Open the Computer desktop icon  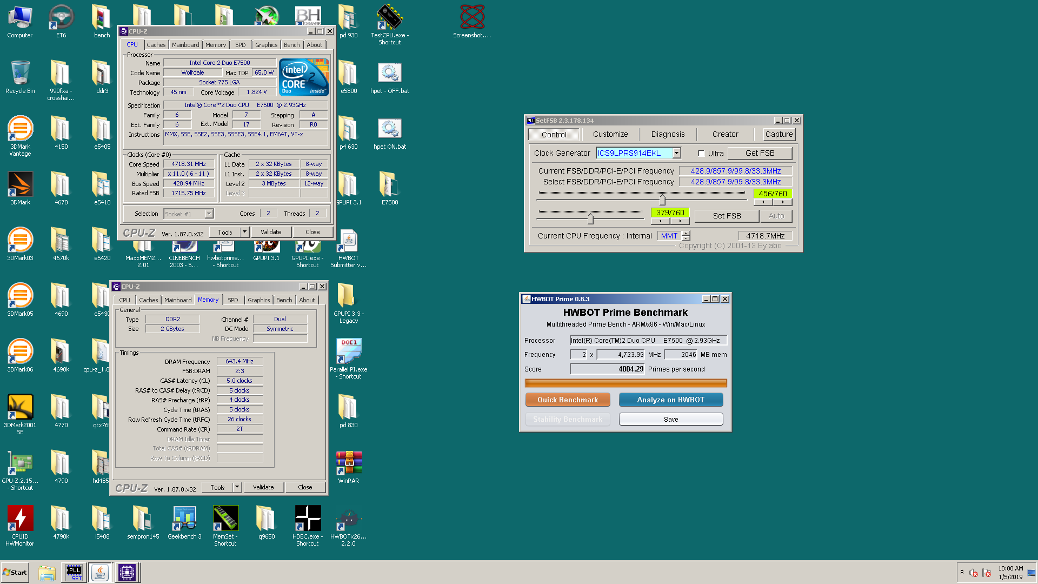20,22
